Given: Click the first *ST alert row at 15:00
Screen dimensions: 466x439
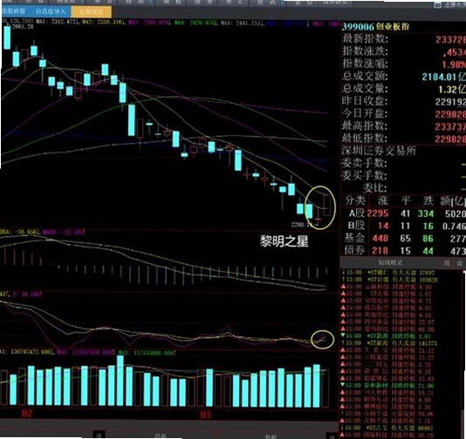Looking at the screenshot, I should [388, 273].
